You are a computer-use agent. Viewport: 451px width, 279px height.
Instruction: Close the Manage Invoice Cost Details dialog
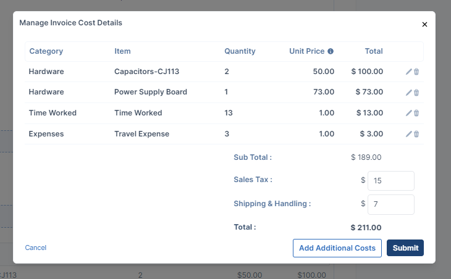(424, 25)
